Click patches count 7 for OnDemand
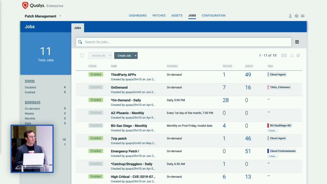The height and width of the screenshot is (184, 327). 224,88
